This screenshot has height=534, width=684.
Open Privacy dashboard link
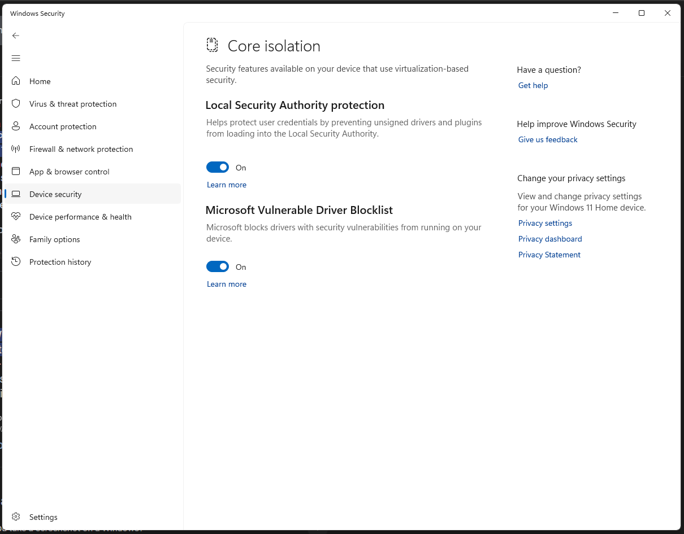[x=549, y=239]
